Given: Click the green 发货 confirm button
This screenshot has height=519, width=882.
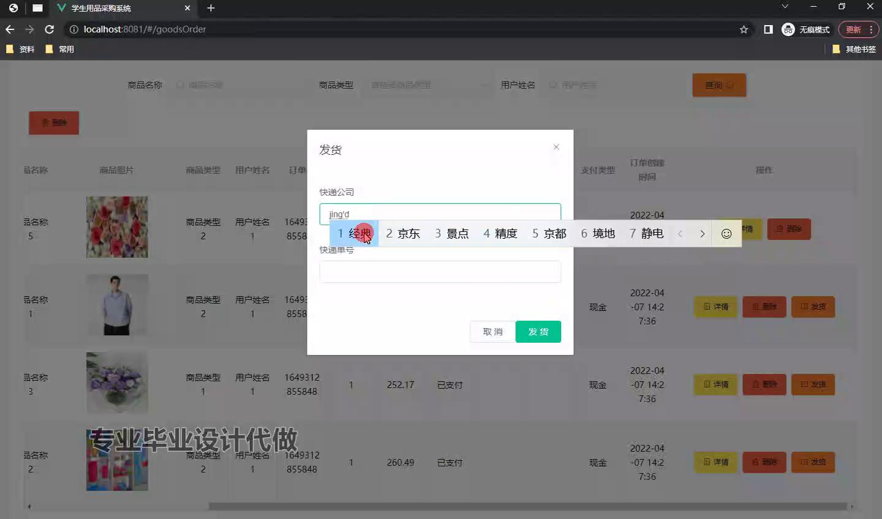Looking at the screenshot, I should coord(538,332).
